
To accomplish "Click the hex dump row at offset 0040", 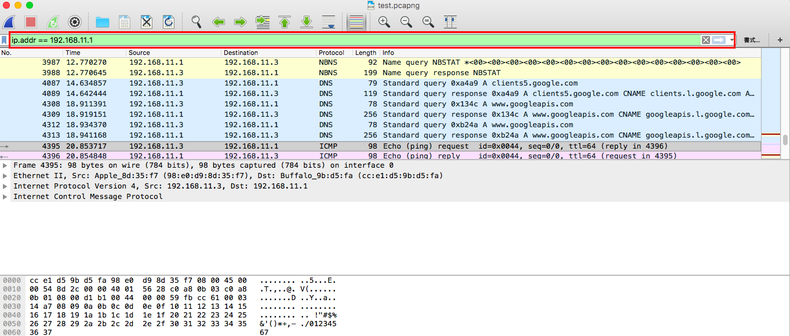I will coord(169,316).
